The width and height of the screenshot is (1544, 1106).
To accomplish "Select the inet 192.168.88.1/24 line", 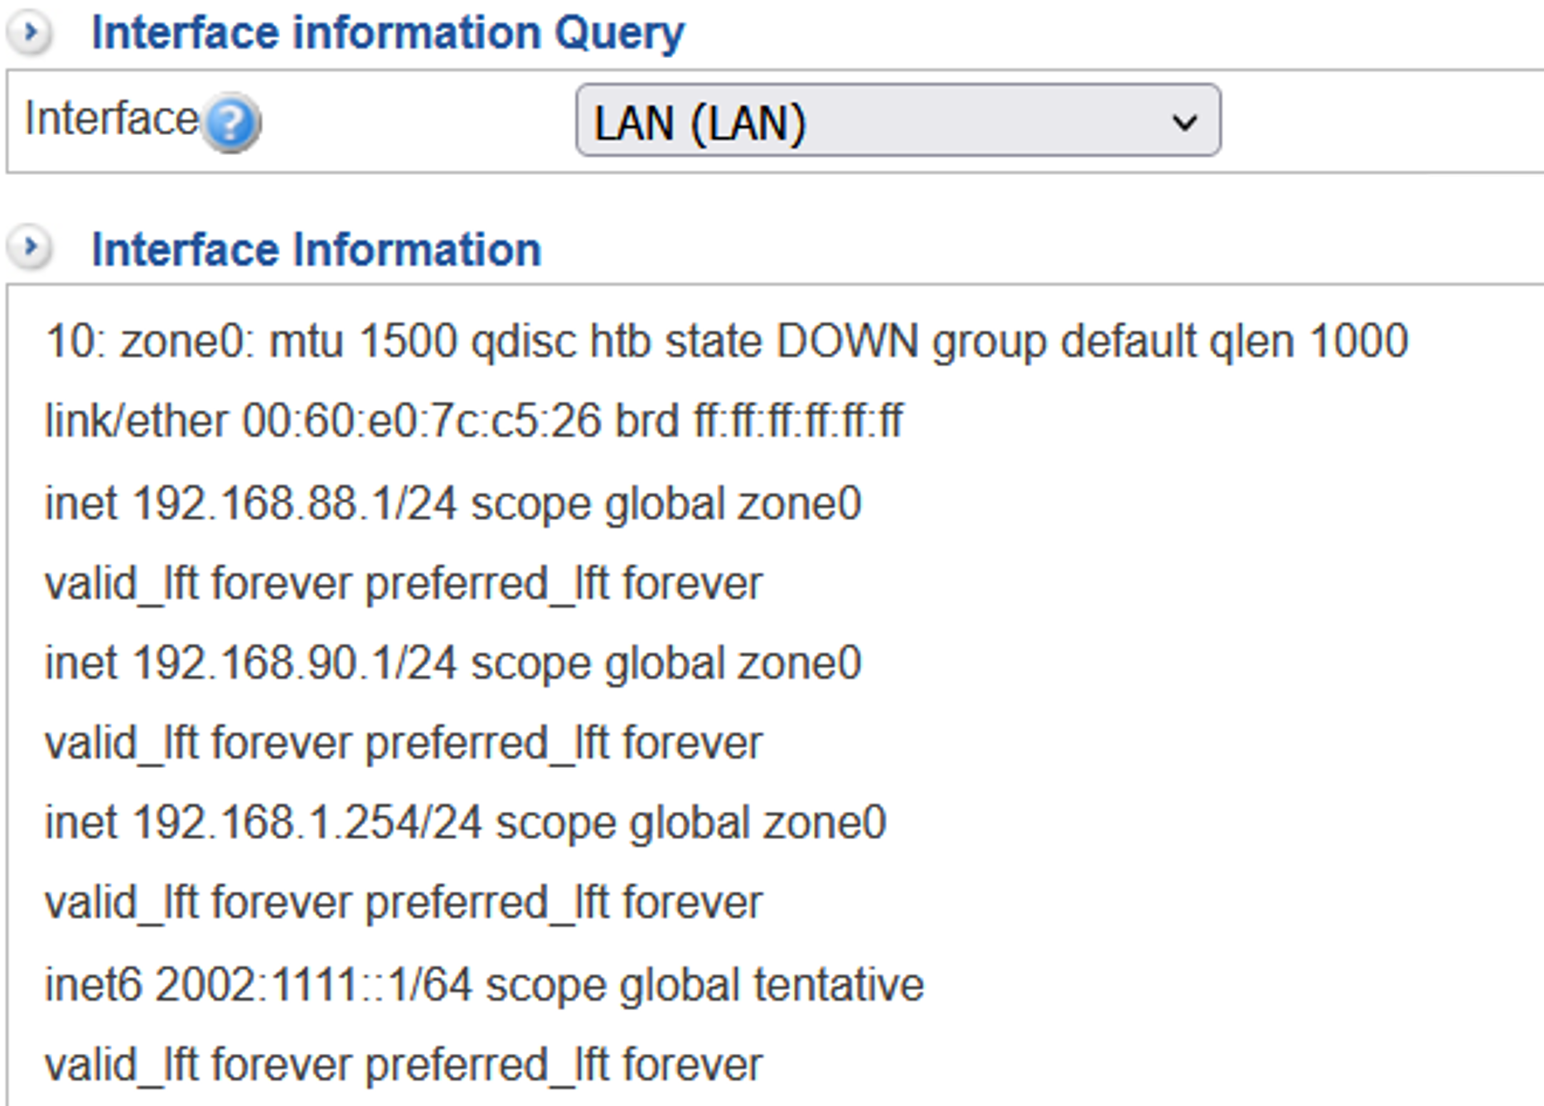I will pos(453,504).
